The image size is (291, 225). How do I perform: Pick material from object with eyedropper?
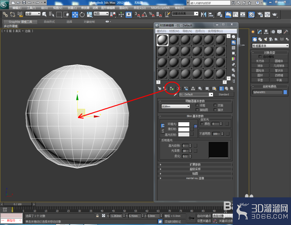(175, 95)
